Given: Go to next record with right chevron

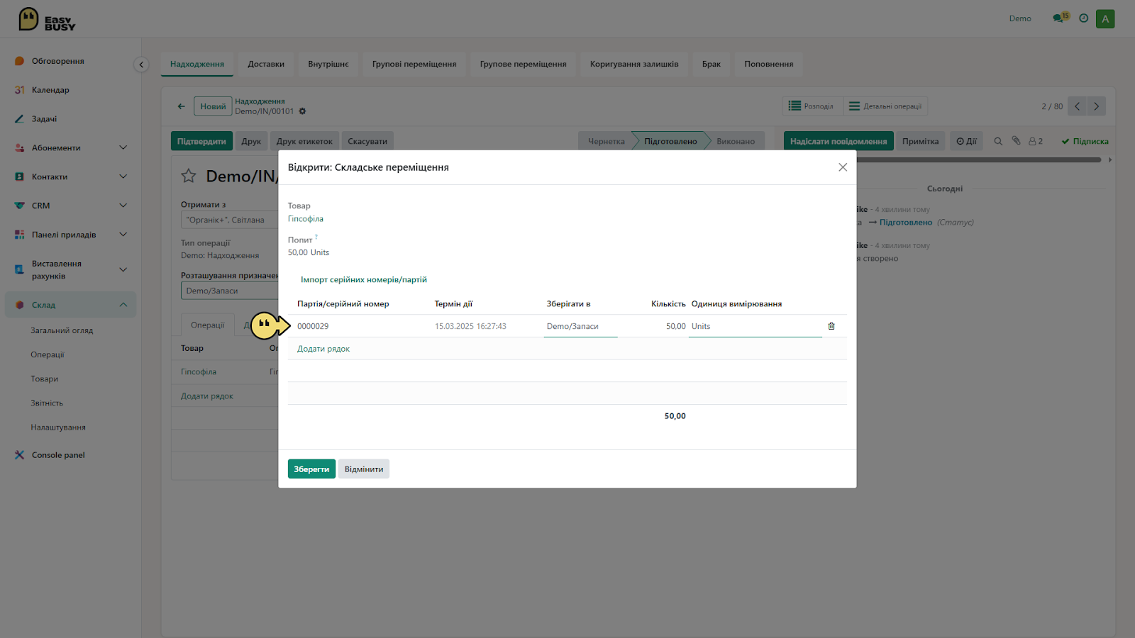Looking at the screenshot, I should [1096, 106].
